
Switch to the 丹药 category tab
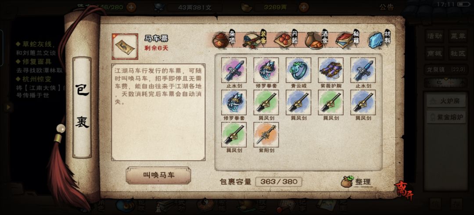pos(286,40)
